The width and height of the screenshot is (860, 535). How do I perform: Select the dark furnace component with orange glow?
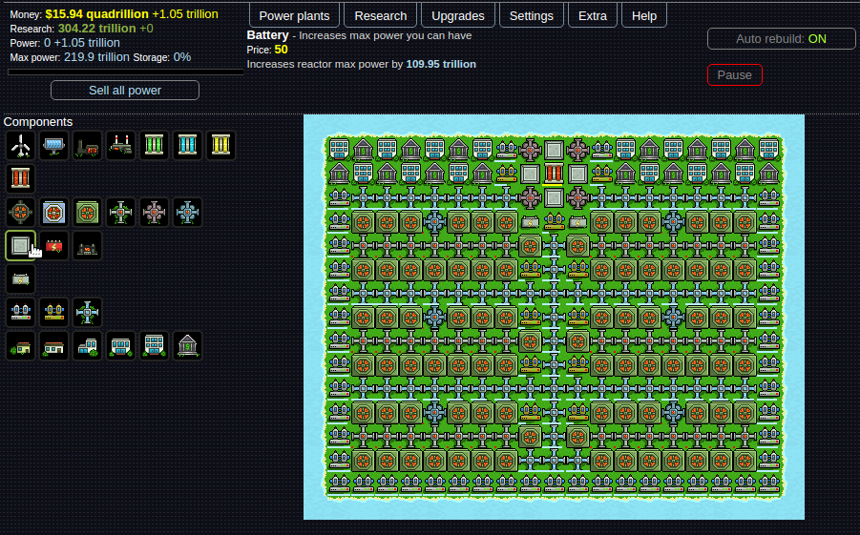tap(88, 246)
